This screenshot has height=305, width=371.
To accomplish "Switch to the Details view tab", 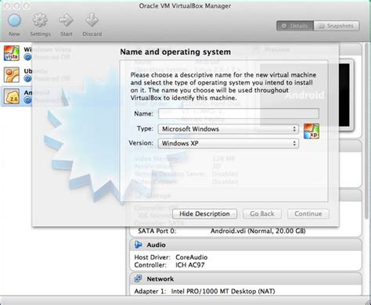I will pos(295,26).
